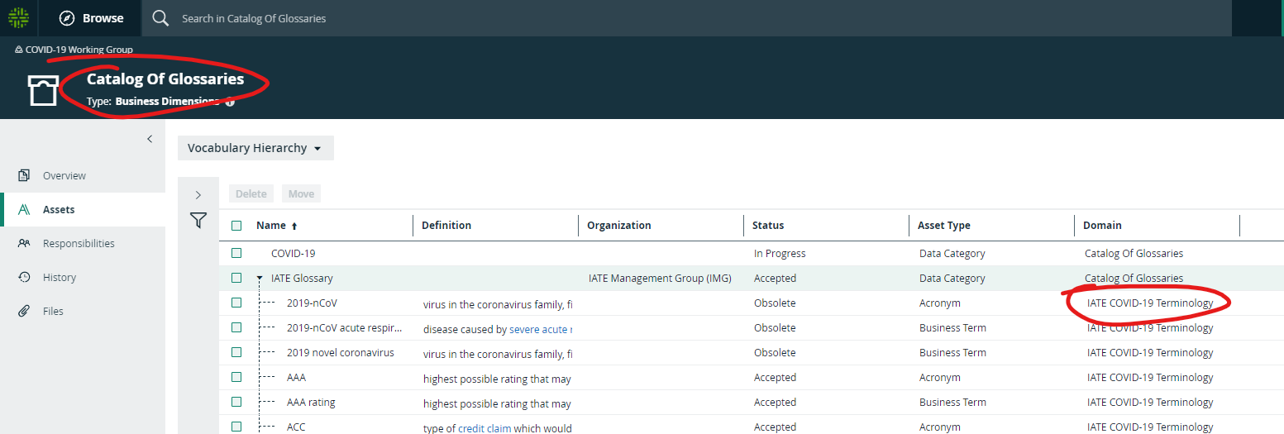
Task: Check the COVID-19 row checkbox
Action: tap(236, 253)
